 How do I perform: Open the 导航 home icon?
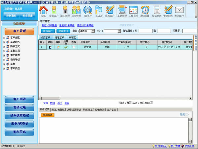pos(44,10)
